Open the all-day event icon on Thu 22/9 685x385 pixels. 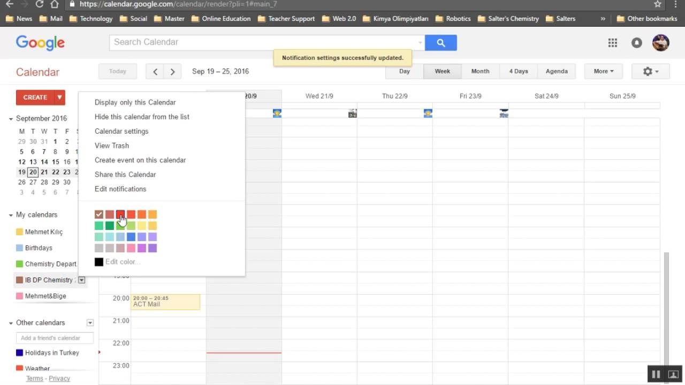(428, 113)
